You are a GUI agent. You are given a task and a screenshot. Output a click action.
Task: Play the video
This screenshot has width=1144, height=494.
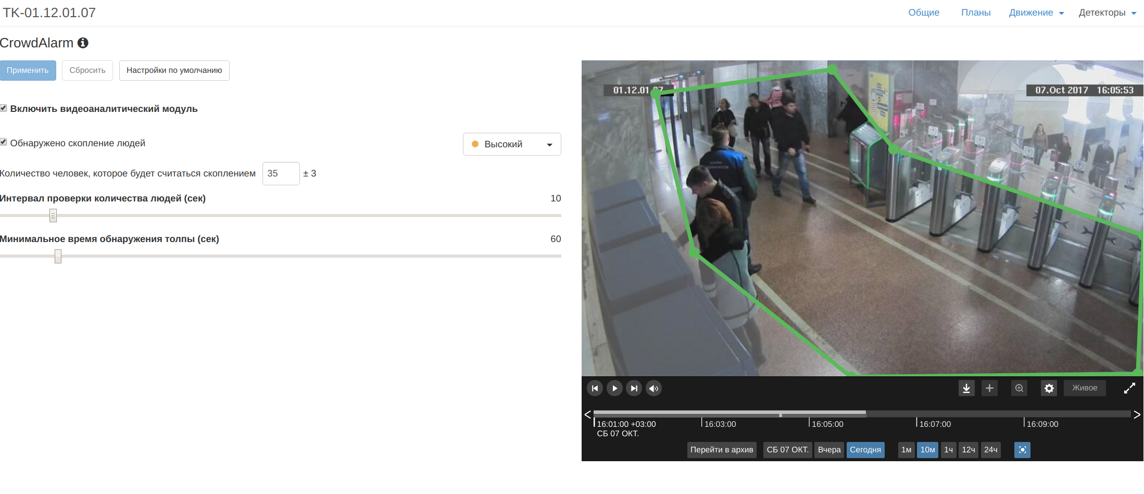coord(614,388)
